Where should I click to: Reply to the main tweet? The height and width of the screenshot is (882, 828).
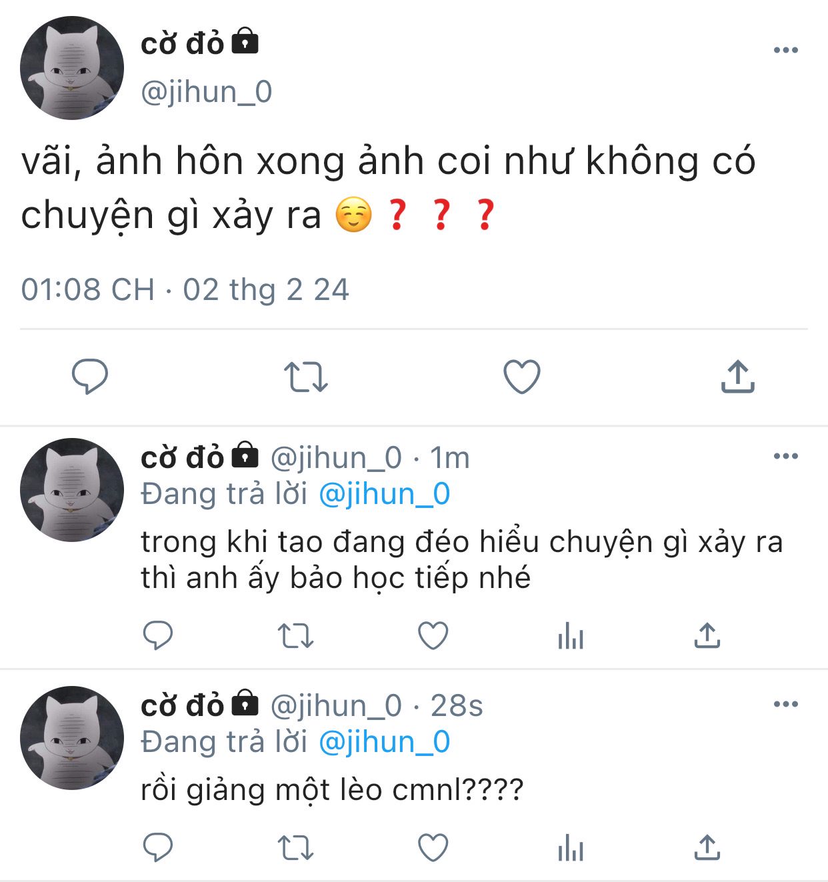tap(90, 377)
